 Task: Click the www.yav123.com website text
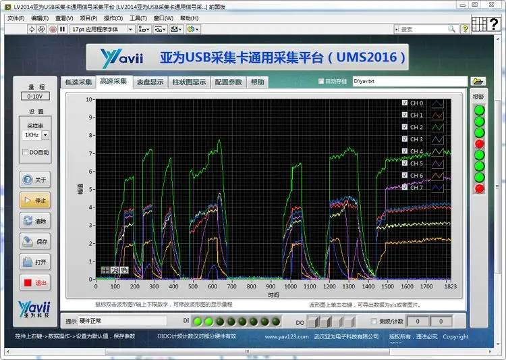tap(287, 337)
